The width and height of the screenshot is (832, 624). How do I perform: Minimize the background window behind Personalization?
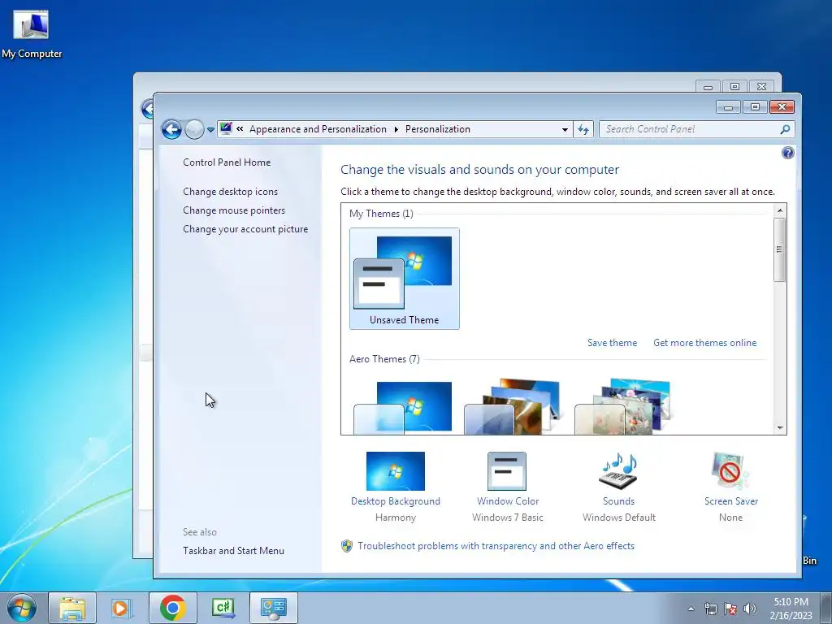pyautogui.click(x=708, y=86)
